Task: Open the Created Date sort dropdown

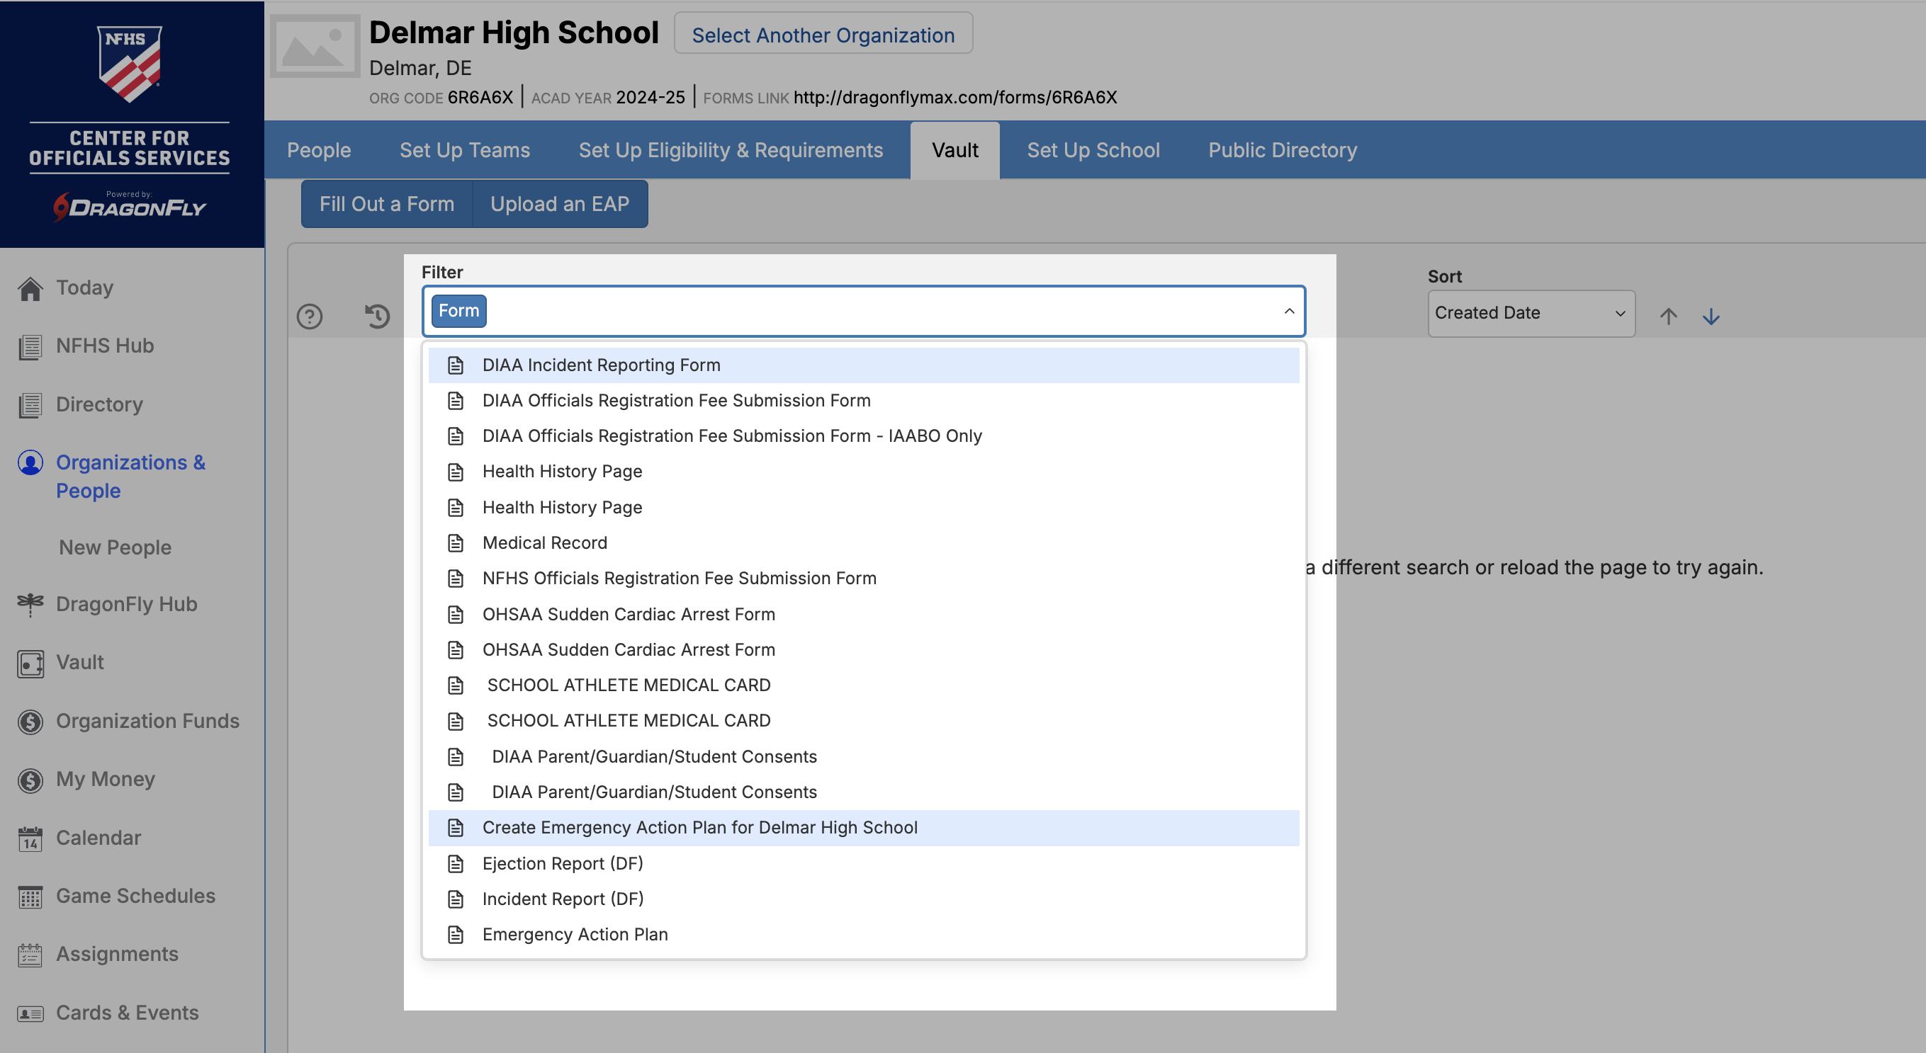Action: point(1531,313)
